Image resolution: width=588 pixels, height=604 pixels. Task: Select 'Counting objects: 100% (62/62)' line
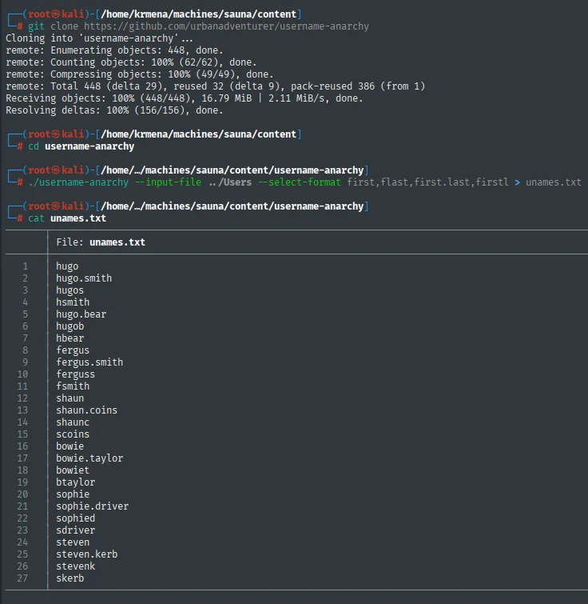pyautogui.click(x=131, y=62)
